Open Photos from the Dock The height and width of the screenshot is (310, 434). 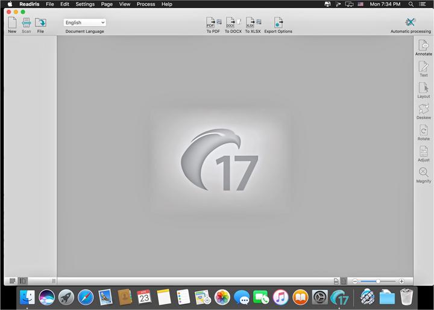(x=222, y=297)
